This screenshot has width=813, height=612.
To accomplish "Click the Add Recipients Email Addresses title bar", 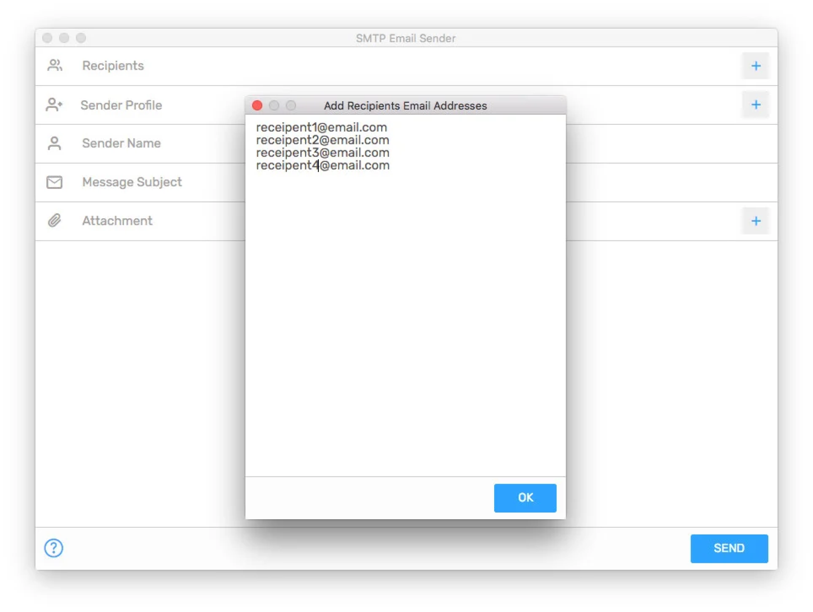I will [x=405, y=106].
